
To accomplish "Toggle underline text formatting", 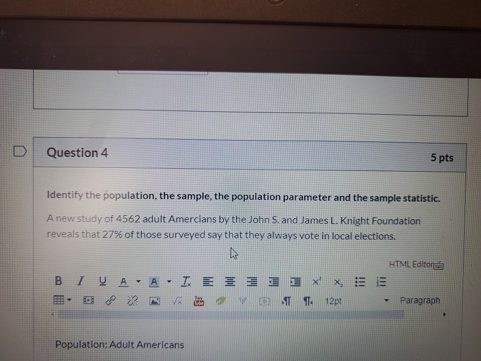I will point(102,281).
